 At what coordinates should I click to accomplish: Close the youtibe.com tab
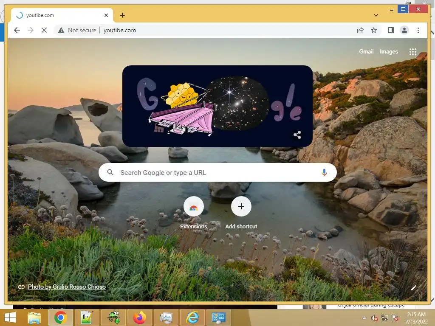click(106, 15)
